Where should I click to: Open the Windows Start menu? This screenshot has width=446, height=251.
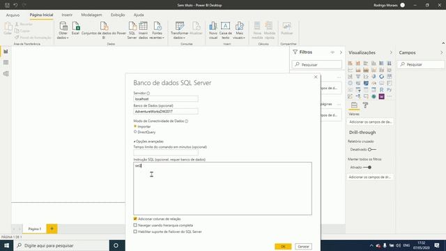click(6, 245)
